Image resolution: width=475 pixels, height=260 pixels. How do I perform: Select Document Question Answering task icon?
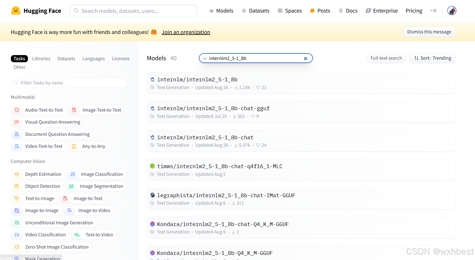(x=17, y=134)
